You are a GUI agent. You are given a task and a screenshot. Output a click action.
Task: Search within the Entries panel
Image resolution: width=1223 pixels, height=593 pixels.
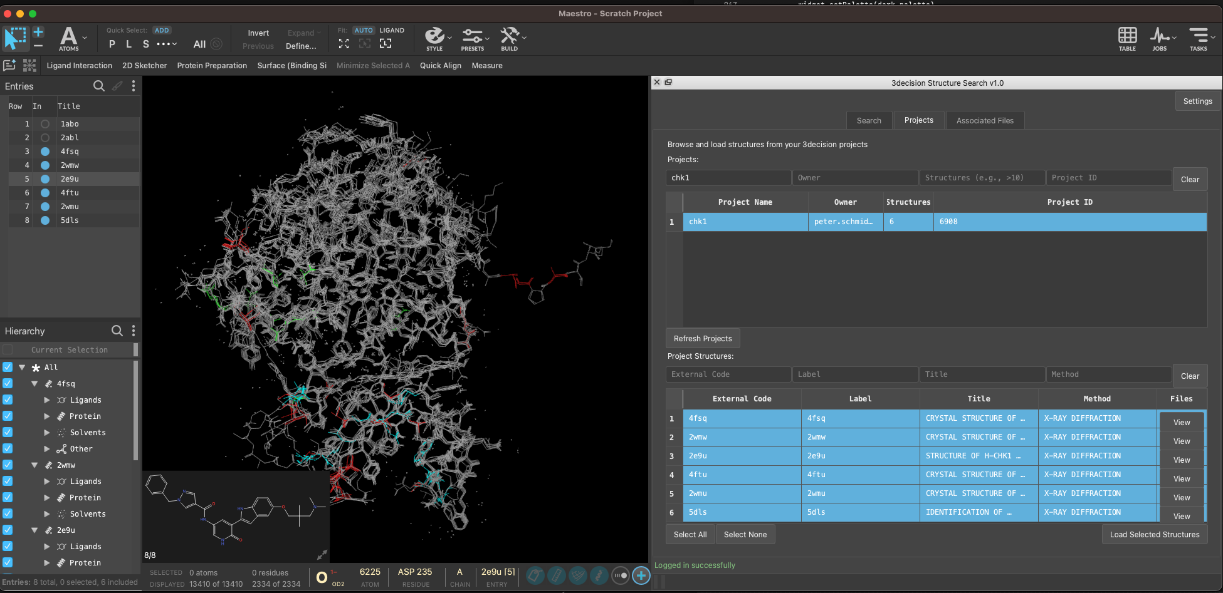[x=99, y=86]
